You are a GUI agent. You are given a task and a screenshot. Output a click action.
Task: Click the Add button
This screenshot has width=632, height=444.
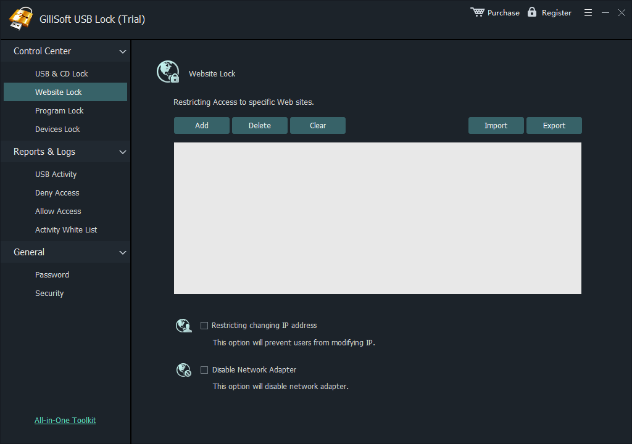[x=202, y=126]
